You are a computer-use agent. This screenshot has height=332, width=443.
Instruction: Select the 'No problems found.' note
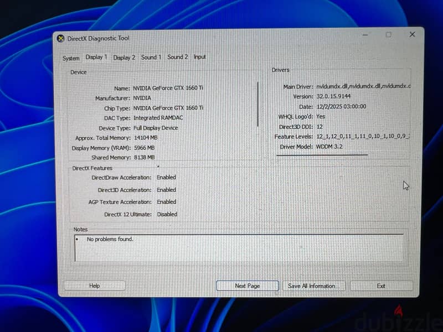[110, 239]
